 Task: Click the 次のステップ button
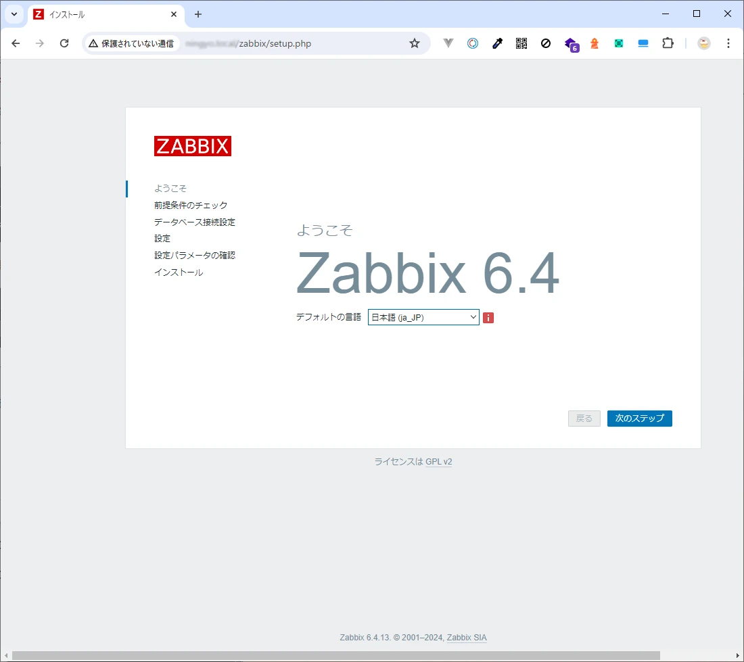point(639,419)
